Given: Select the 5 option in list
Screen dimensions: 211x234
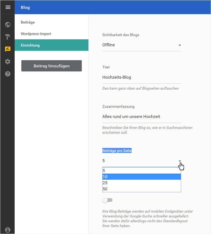Looking at the screenshot, I should pyautogui.click(x=141, y=170).
